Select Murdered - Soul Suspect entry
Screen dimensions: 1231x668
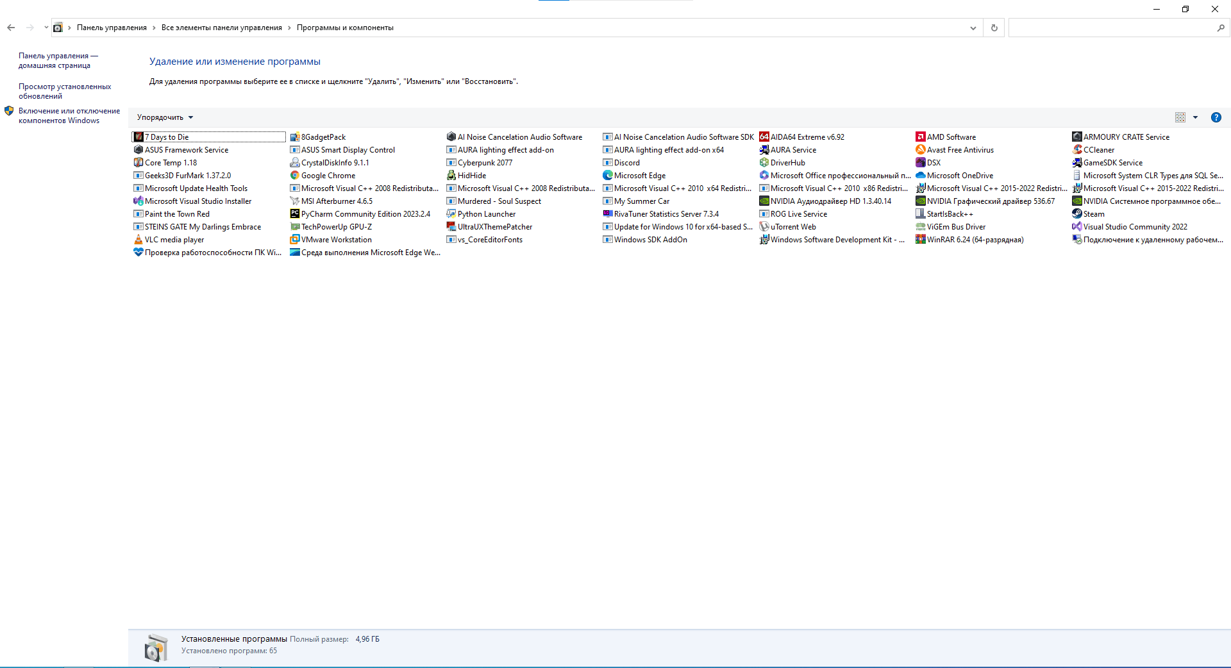pos(494,201)
